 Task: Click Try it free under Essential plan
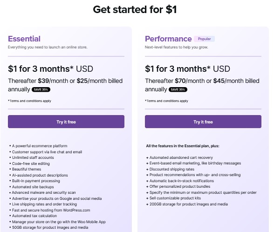pyautogui.click(x=66, y=122)
